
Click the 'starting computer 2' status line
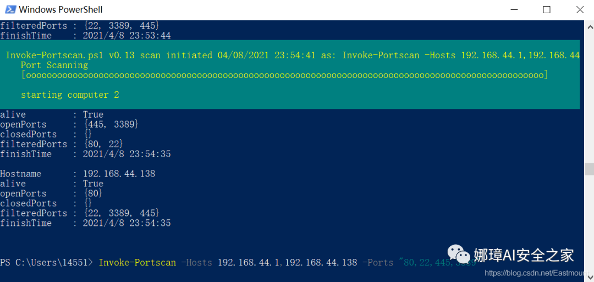point(70,95)
